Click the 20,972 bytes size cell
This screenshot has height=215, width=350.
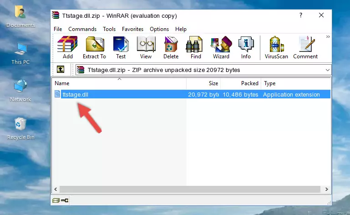tap(203, 95)
